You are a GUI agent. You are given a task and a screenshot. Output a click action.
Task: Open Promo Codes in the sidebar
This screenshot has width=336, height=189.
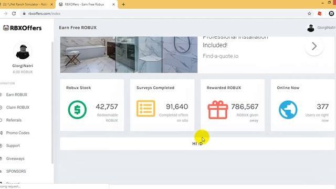17,133
